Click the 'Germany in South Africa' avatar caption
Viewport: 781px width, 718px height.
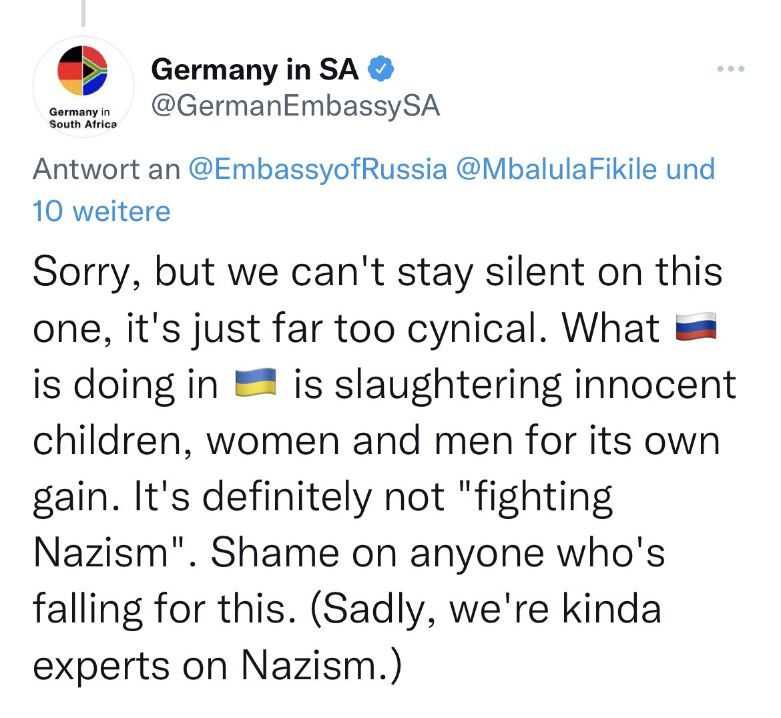pos(83,118)
